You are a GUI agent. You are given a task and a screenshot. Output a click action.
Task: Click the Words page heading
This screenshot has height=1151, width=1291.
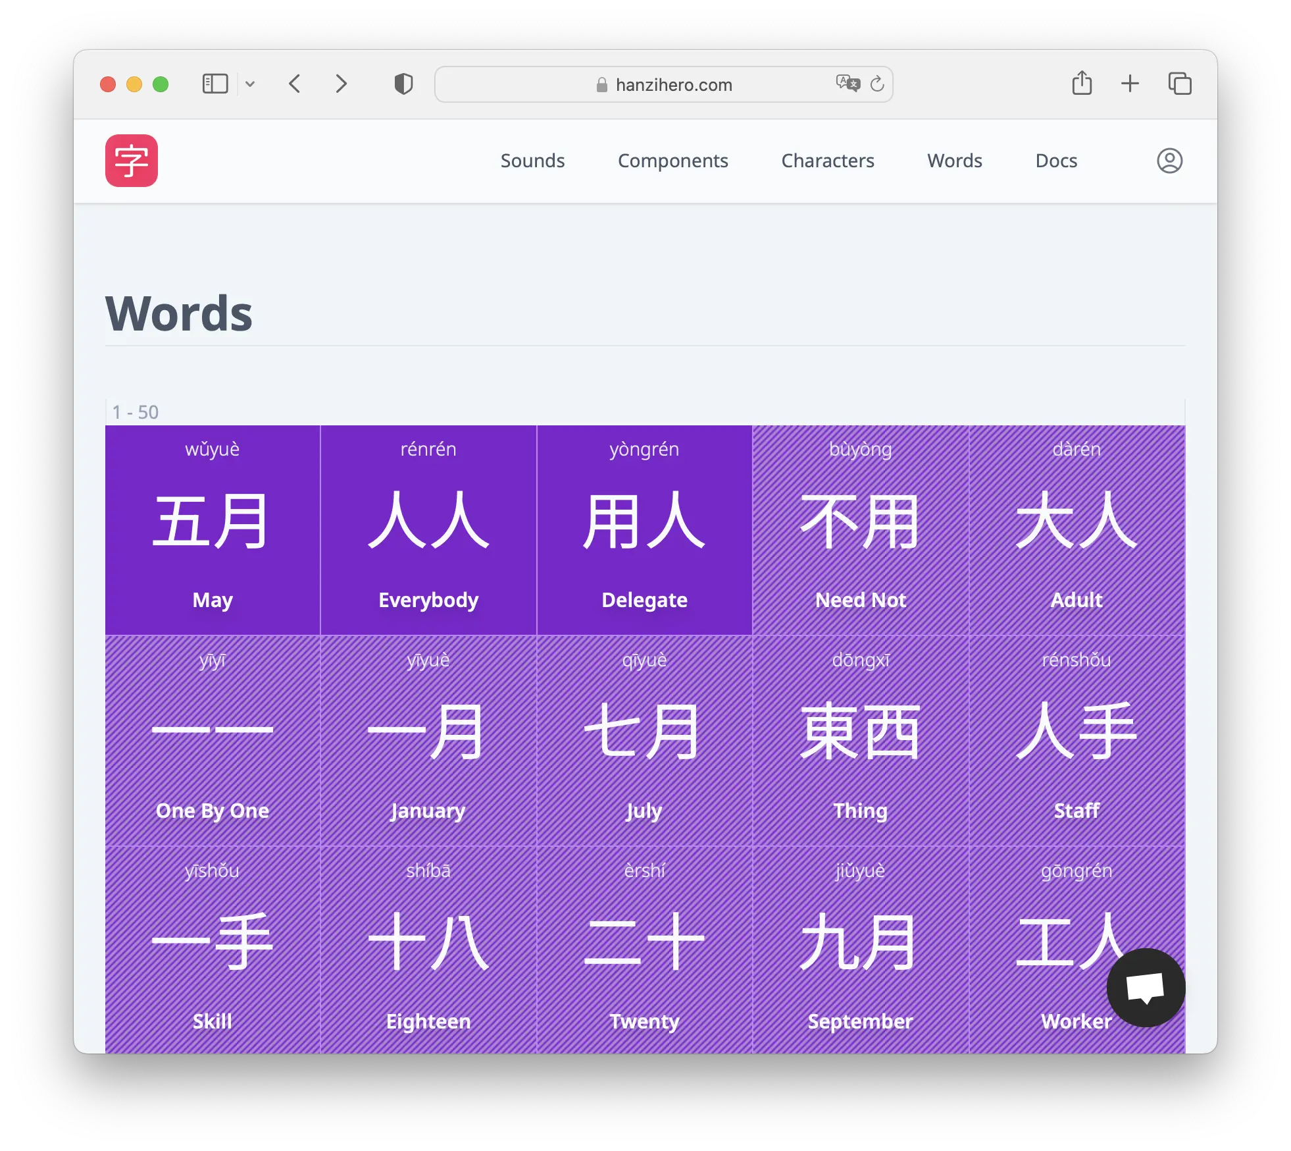[179, 313]
